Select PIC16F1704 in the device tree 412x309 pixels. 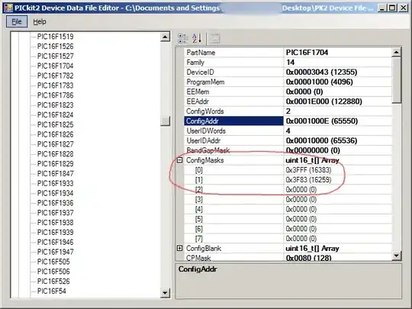coord(55,66)
